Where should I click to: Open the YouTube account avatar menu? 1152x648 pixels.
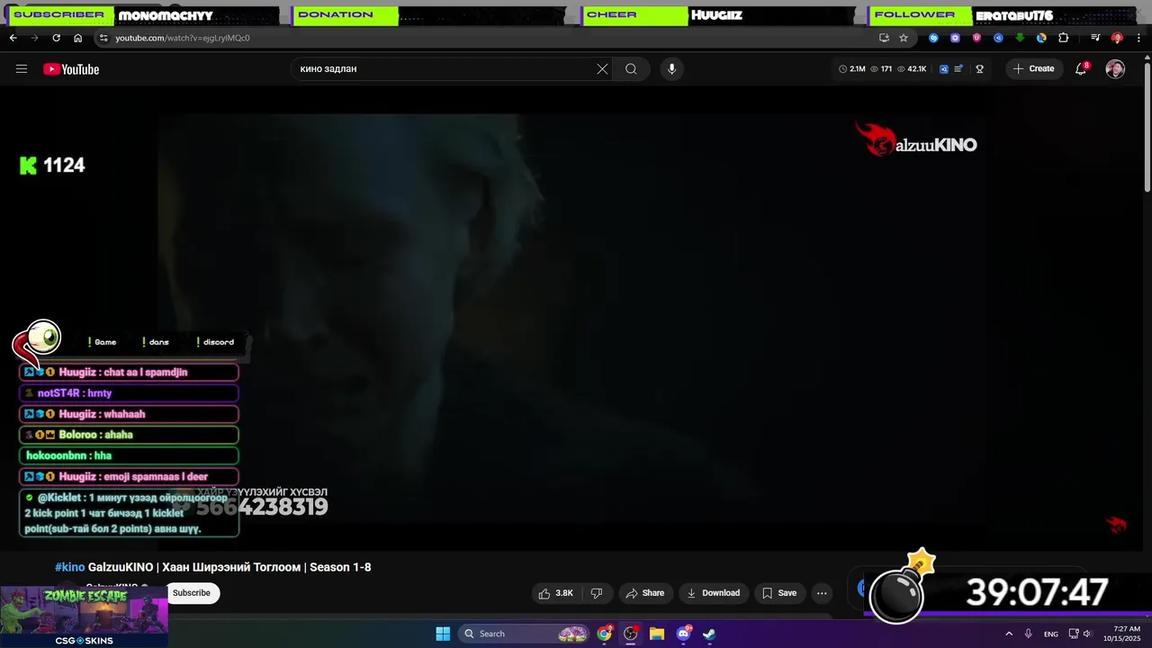[x=1115, y=69]
